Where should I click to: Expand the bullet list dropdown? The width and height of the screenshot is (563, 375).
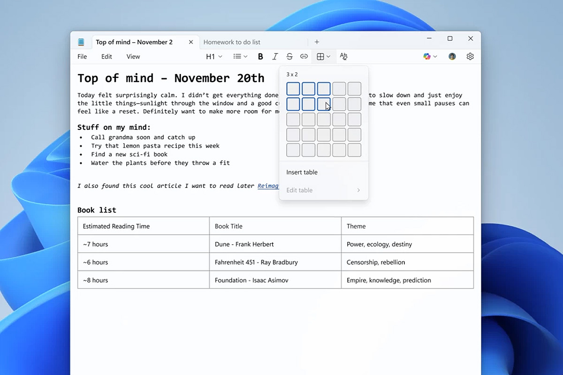pyautogui.click(x=241, y=57)
